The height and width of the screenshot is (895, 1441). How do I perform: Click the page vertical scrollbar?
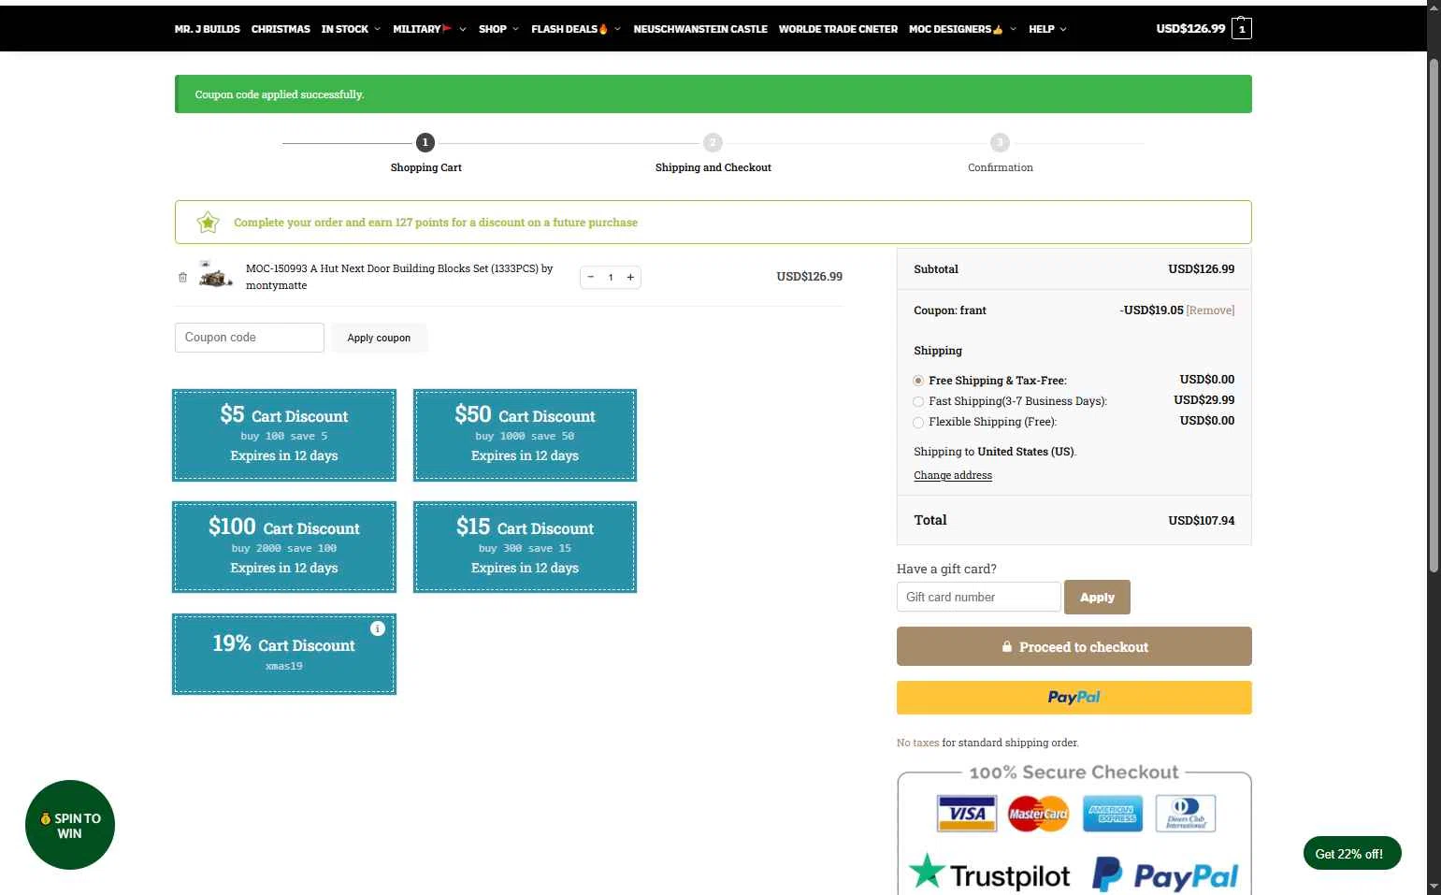click(1434, 315)
